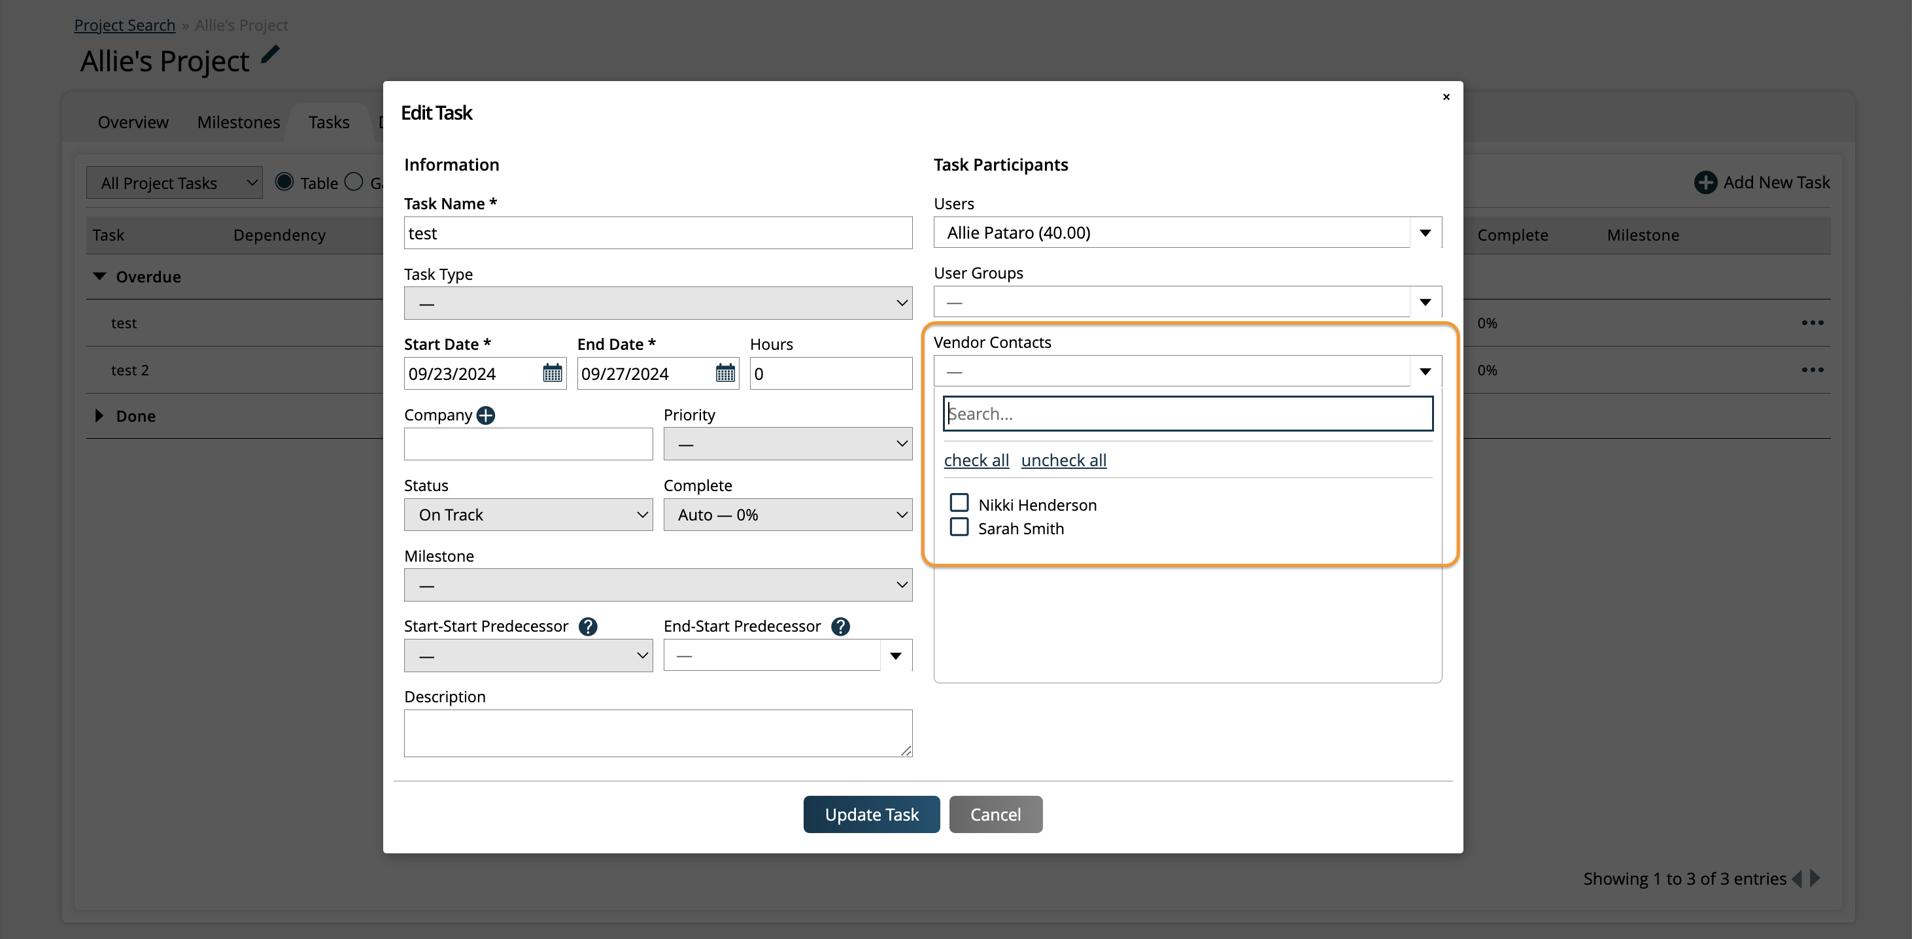Screen dimensions: 1912x939
Task: Click the check all link
Action: (976, 460)
